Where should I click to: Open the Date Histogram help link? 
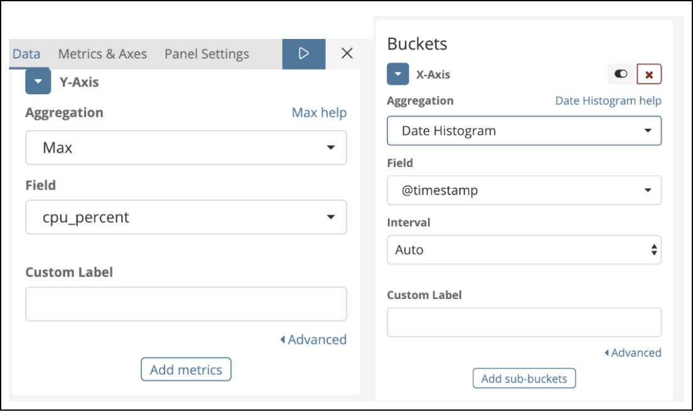(608, 100)
